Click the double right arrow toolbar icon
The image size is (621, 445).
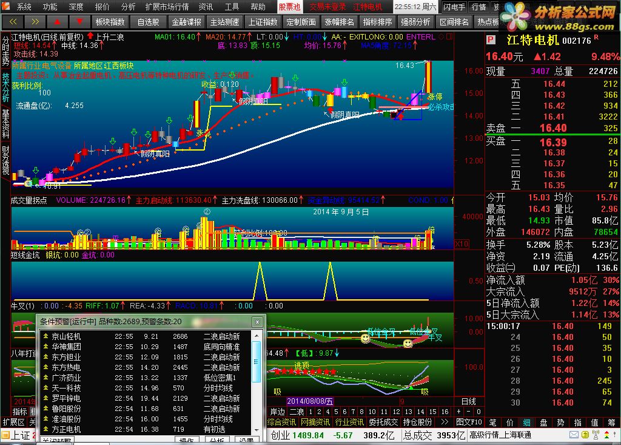coord(35,22)
